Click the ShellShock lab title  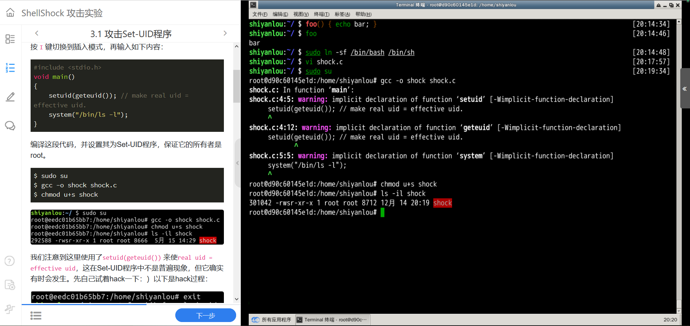[62, 13]
